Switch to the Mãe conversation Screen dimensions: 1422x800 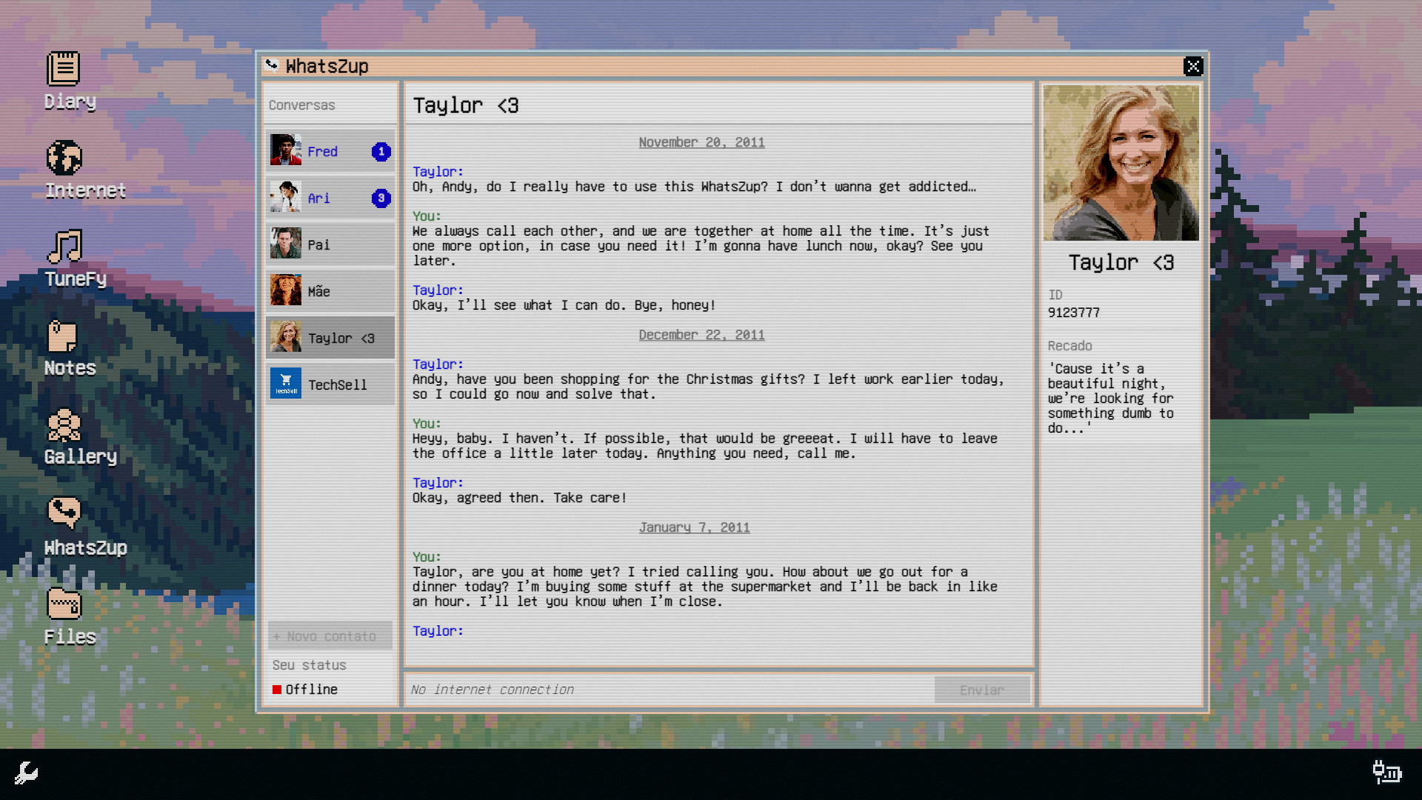pos(330,291)
